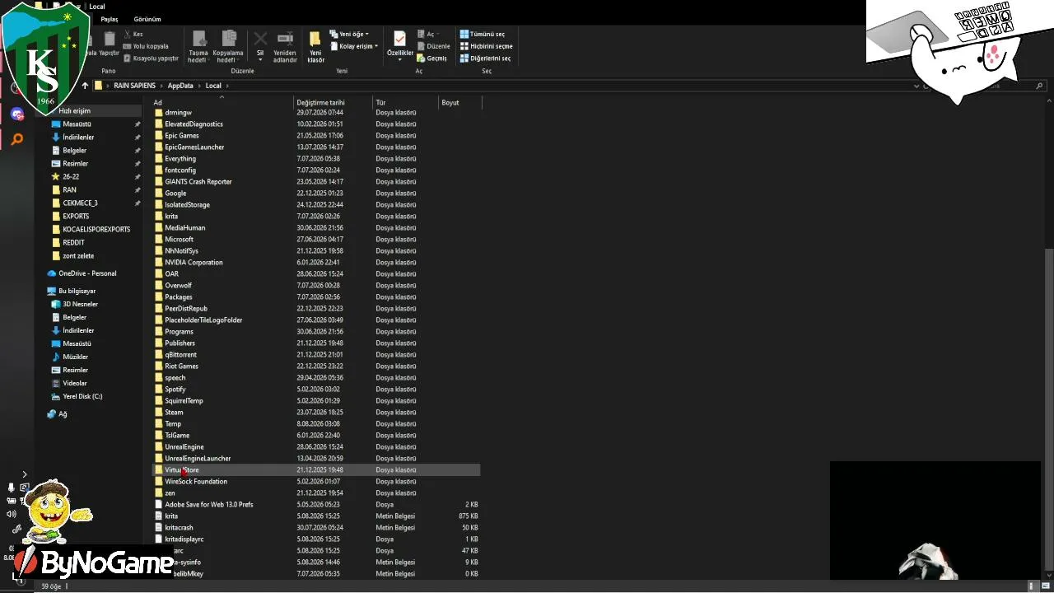Select RAIN SAPIENS in the breadcrumb path
1054x593 pixels.
coord(135,86)
